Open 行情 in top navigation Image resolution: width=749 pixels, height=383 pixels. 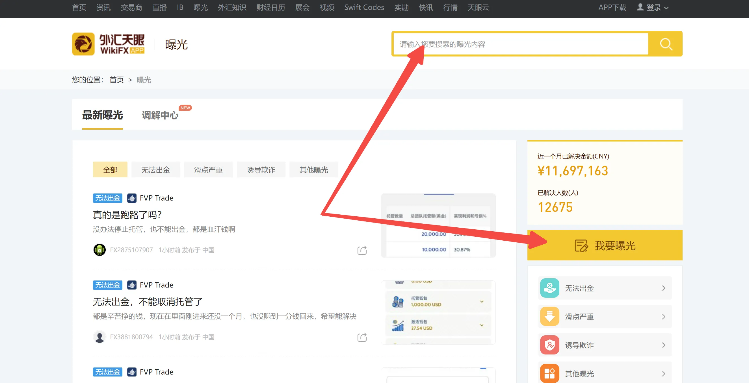(x=450, y=7)
